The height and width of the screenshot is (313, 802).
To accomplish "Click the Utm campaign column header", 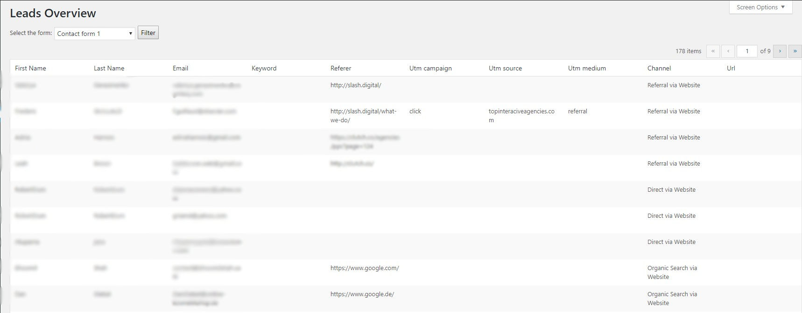I will coord(430,68).
